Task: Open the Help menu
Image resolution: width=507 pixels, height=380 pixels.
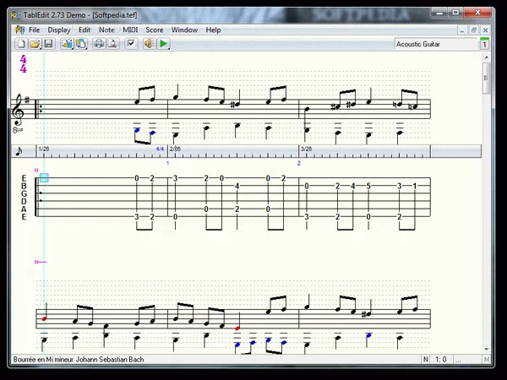Action: [x=213, y=30]
